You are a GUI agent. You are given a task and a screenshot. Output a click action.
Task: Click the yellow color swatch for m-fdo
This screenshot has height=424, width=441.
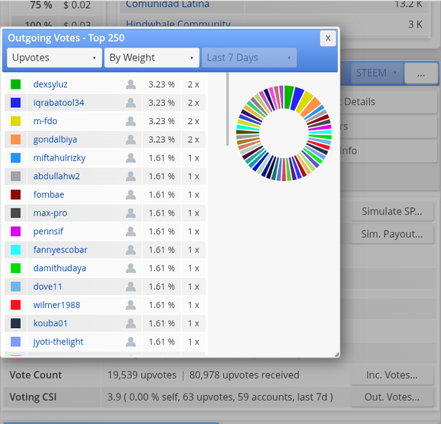pos(16,121)
